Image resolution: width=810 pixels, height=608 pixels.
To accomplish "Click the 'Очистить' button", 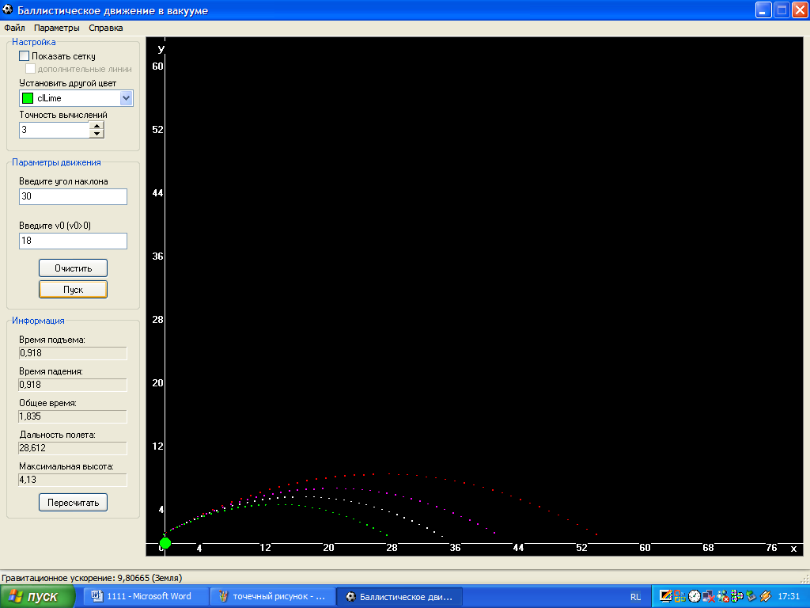I will [73, 268].
